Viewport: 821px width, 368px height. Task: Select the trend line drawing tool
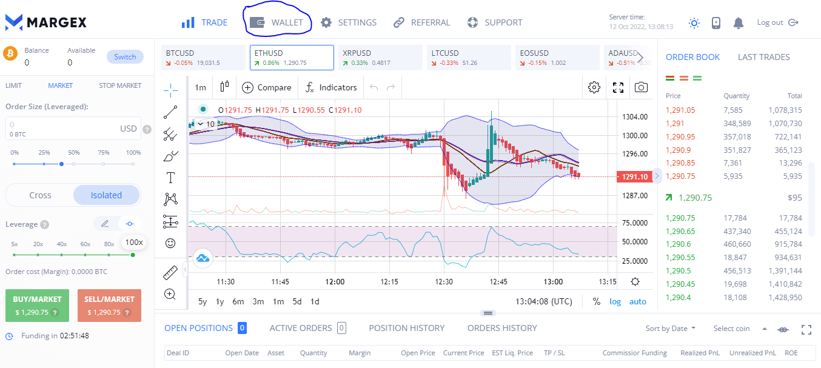(x=170, y=112)
